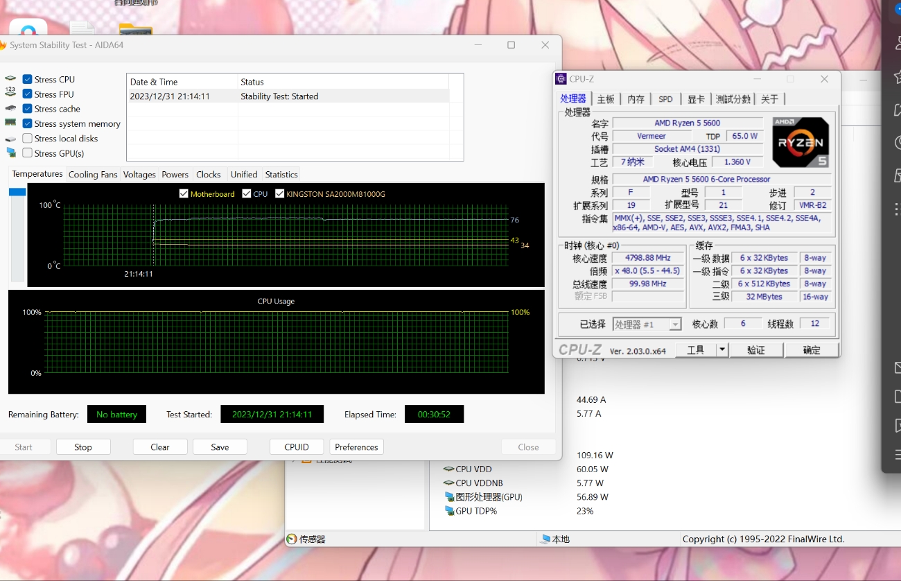Click the RAM module icon beside Stress system memory
The width and height of the screenshot is (901, 581).
pos(10,123)
